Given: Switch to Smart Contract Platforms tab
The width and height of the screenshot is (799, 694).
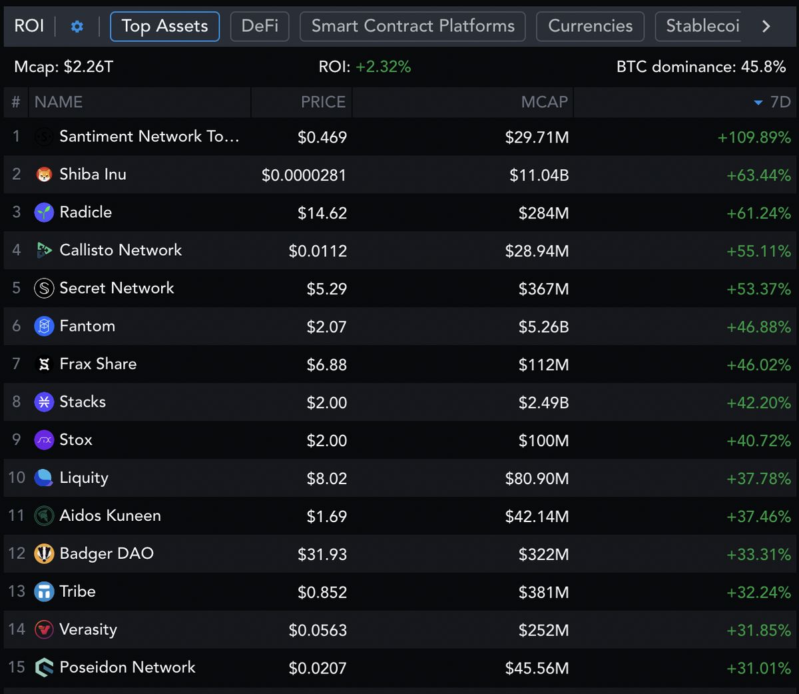Looking at the screenshot, I should pos(413,27).
